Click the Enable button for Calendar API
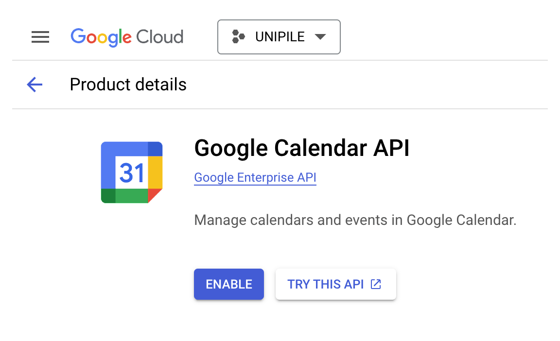The height and width of the screenshot is (341, 560). pos(228,284)
